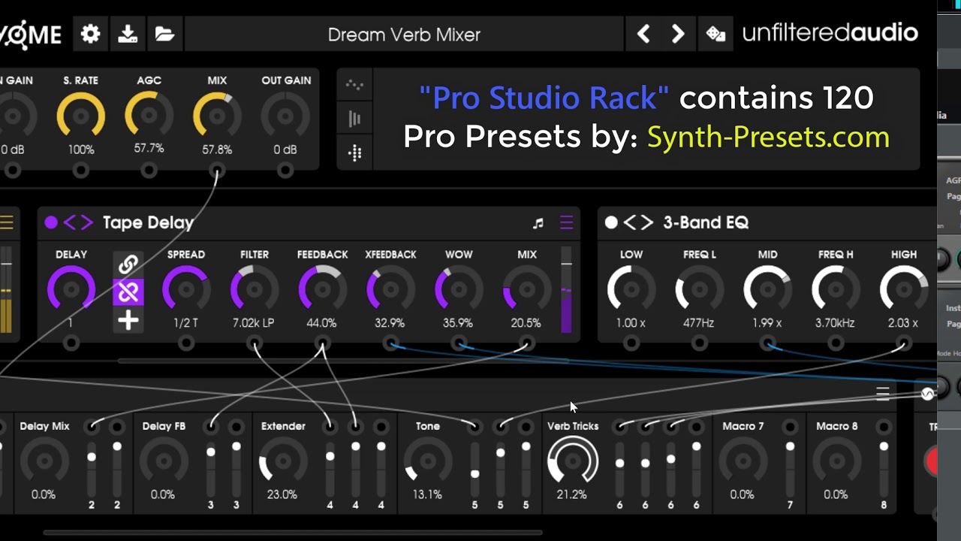Toggle the 3-Band EQ power dot
This screenshot has width=961, height=541.
pyautogui.click(x=611, y=222)
